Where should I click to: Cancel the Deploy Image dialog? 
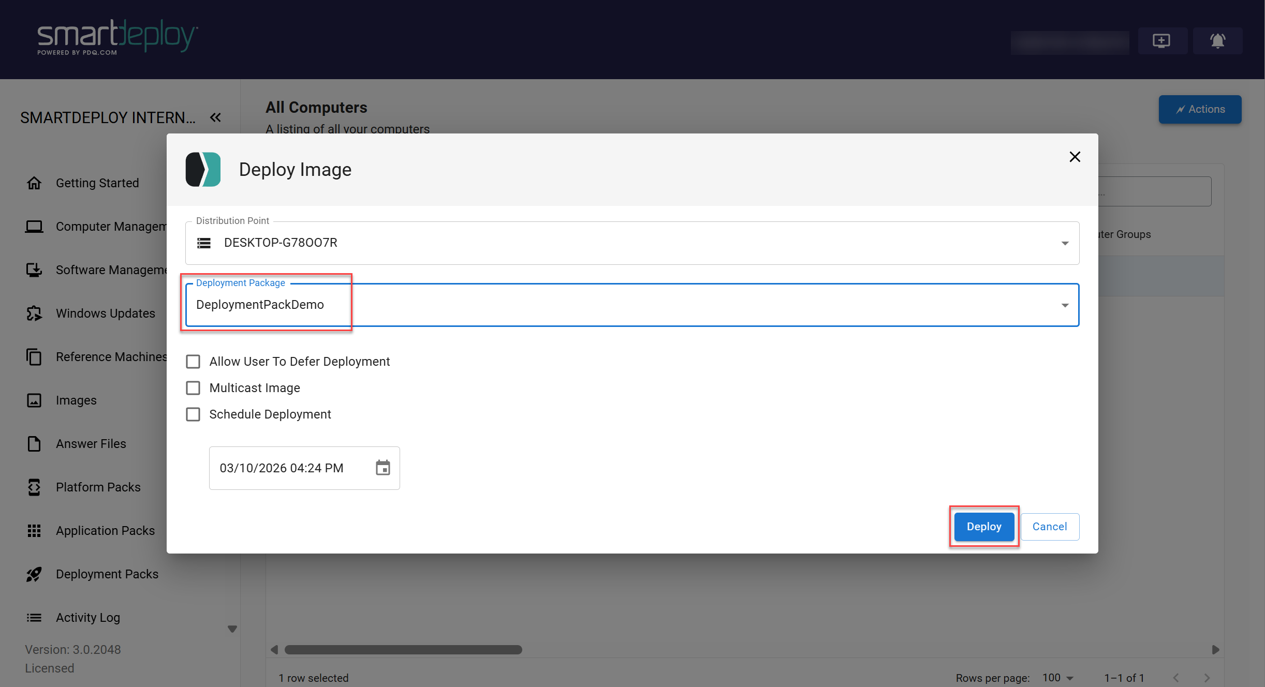click(1049, 527)
